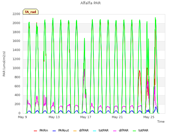
Task: Click the magenta difPAR legend swatch
Action: 115,131
